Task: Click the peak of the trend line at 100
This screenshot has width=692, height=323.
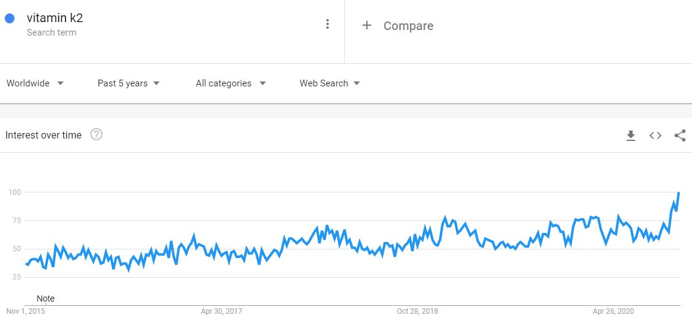Action: (678, 192)
